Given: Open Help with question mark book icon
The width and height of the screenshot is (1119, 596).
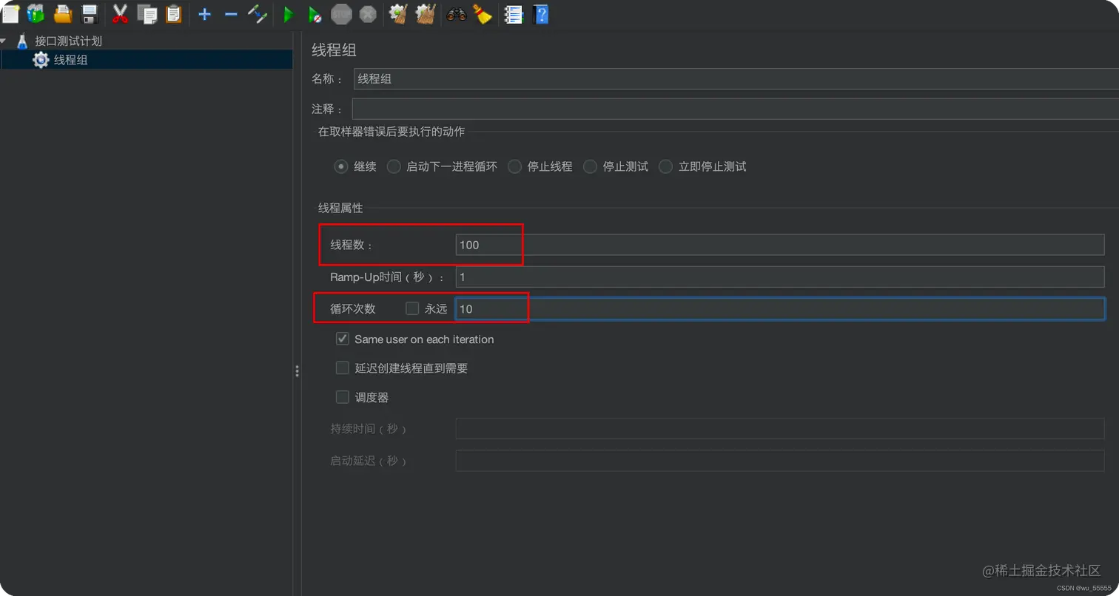Looking at the screenshot, I should (x=540, y=13).
